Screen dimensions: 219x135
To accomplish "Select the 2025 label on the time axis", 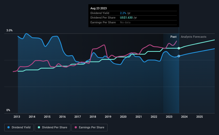I will click(x=200, y=117).
